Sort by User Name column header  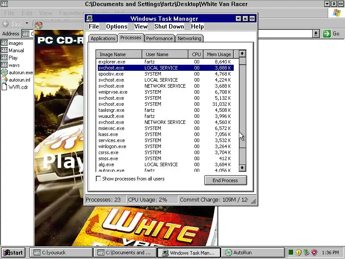tap(165, 54)
